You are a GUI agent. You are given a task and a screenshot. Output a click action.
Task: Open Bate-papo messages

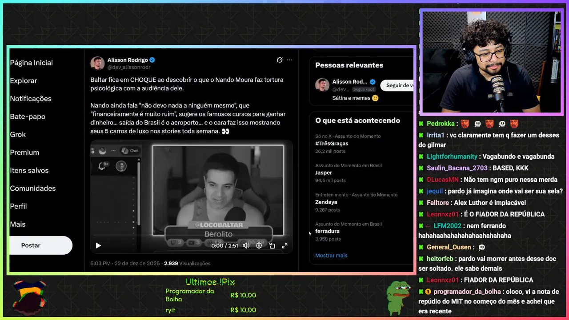pos(28,116)
